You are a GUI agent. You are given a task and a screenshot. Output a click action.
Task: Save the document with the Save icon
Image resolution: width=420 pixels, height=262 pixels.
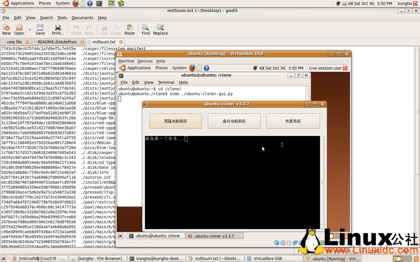40,30
